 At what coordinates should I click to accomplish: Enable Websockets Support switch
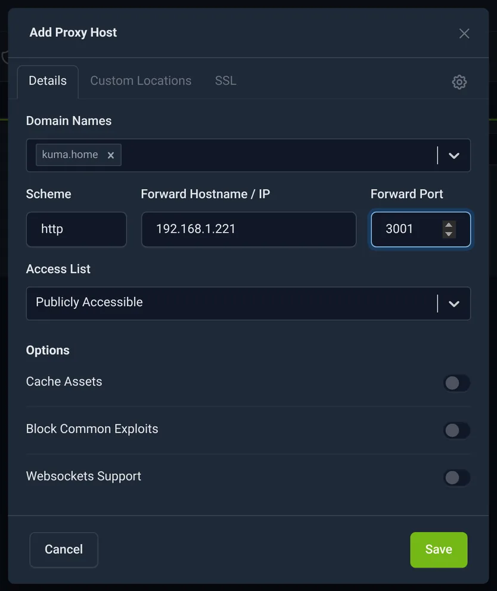[x=456, y=477]
